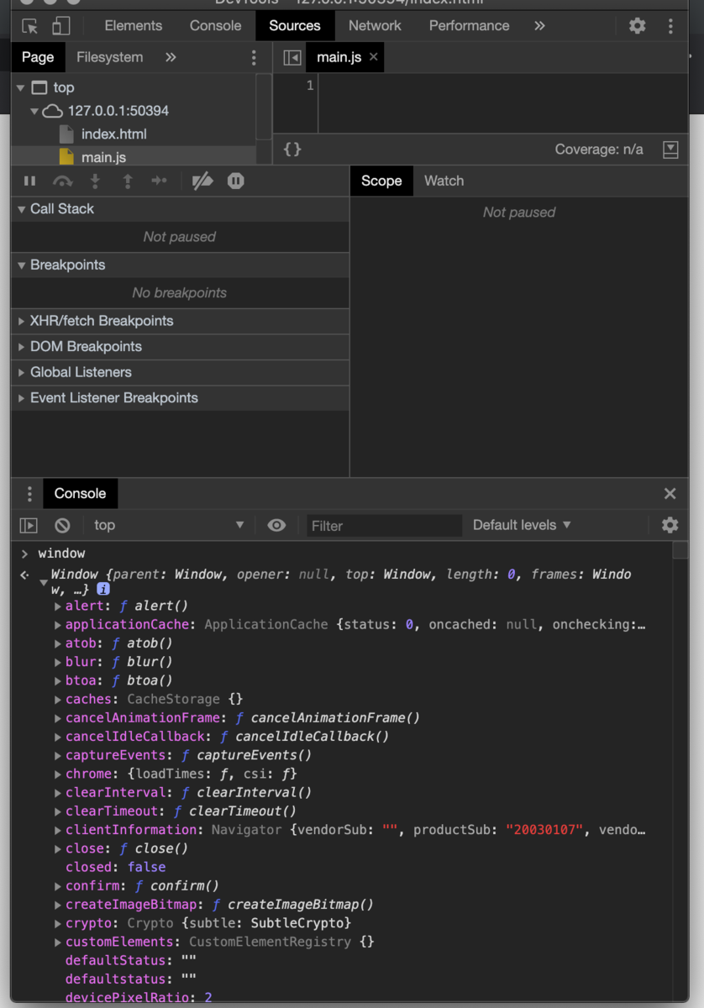The image size is (704, 1008).
Task: Open the JavaScript context dropdown labeled top
Action: coord(168,525)
